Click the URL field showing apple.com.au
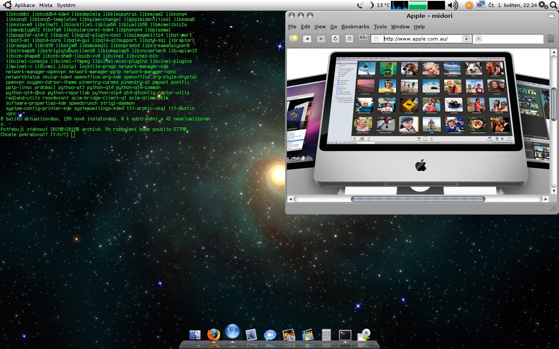 tap(422, 39)
